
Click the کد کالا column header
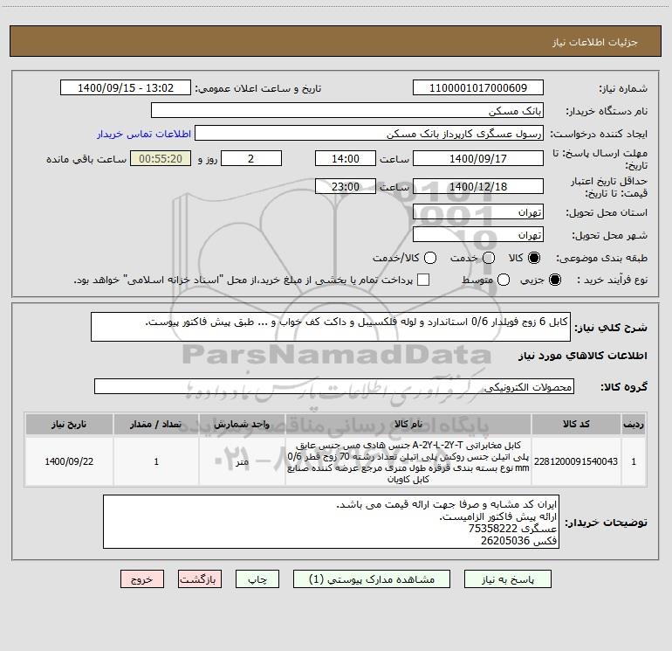click(576, 425)
